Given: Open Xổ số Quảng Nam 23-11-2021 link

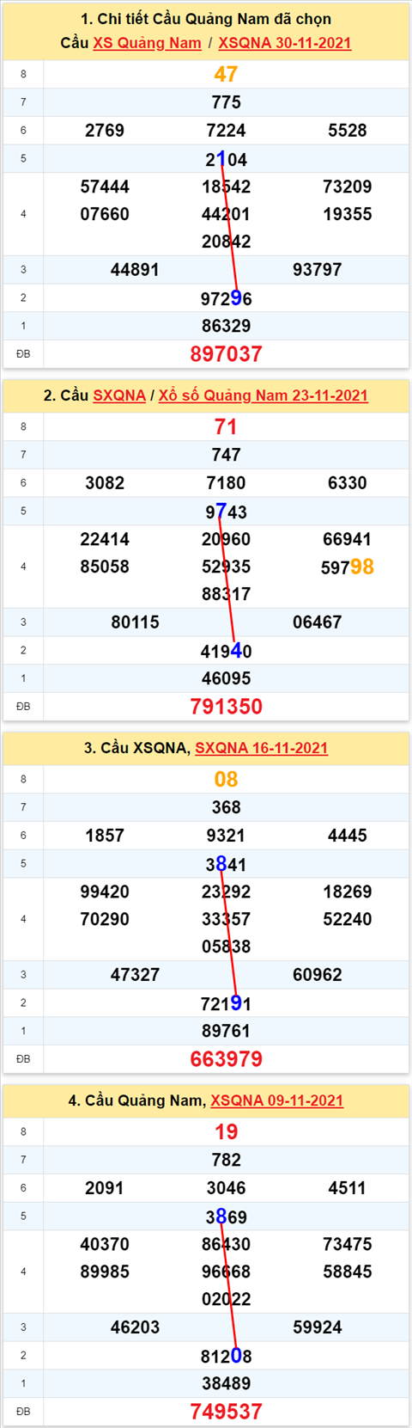Looking at the screenshot, I should pyautogui.click(x=264, y=395).
